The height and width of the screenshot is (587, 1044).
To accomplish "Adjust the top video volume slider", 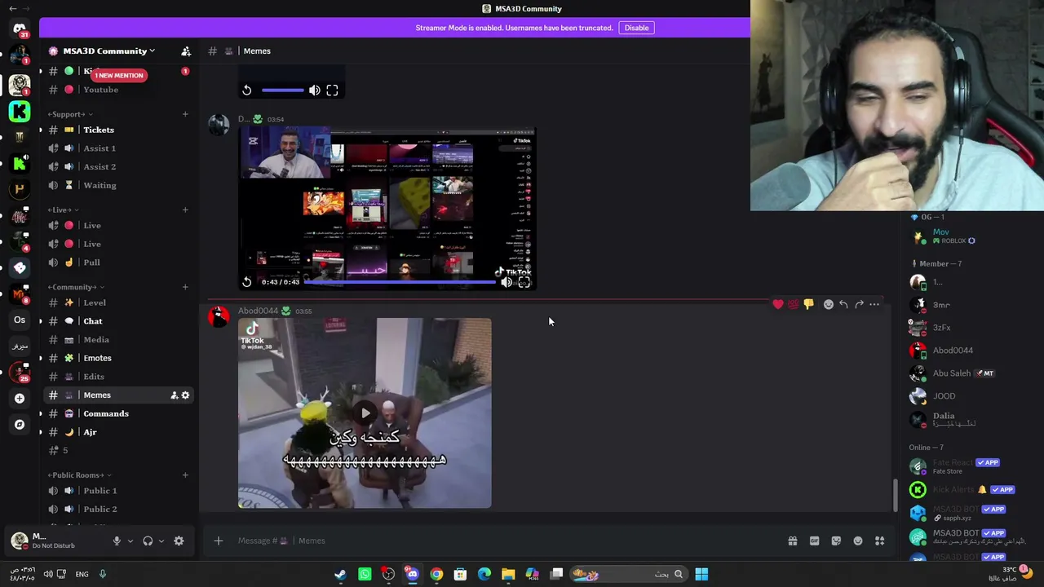I will (283, 90).
